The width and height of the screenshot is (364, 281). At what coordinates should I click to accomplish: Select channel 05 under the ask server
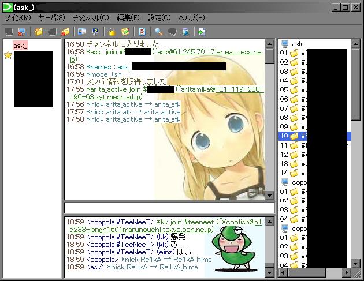[314, 90]
